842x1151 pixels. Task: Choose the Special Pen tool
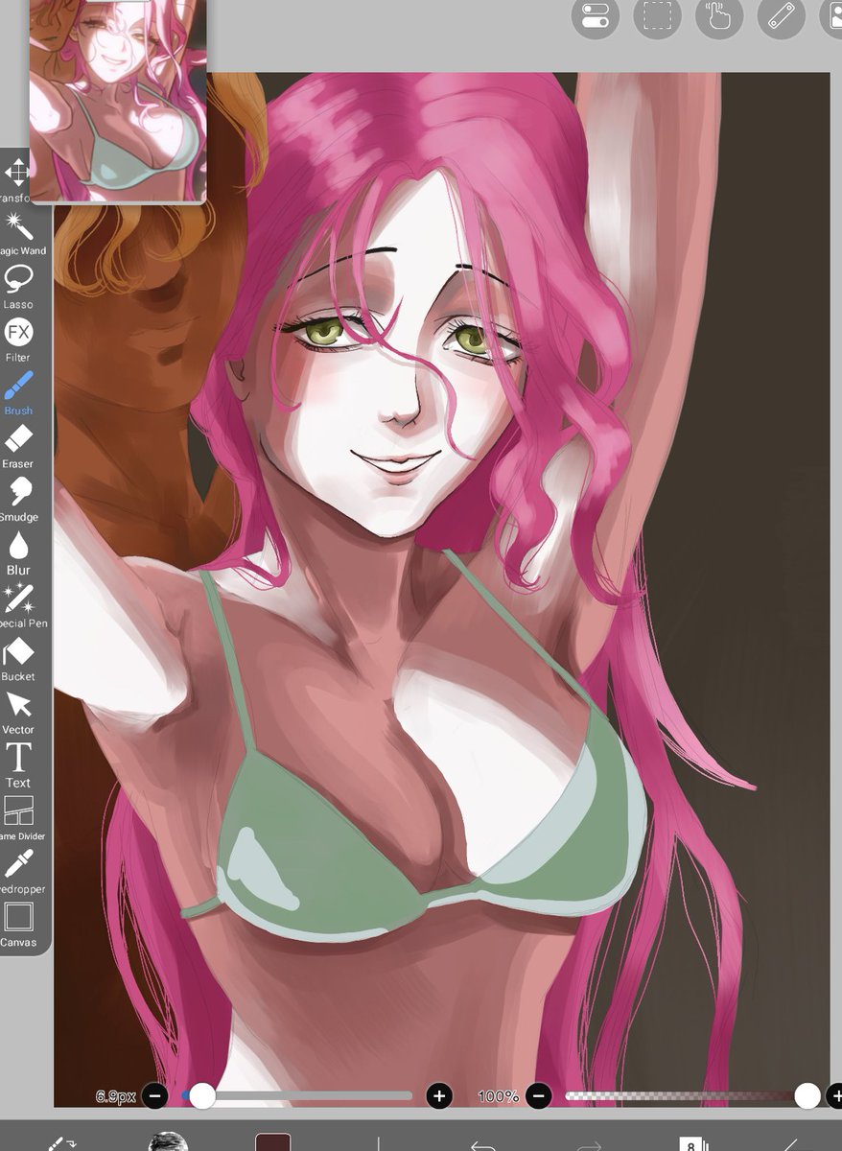pyautogui.click(x=18, y=606)
